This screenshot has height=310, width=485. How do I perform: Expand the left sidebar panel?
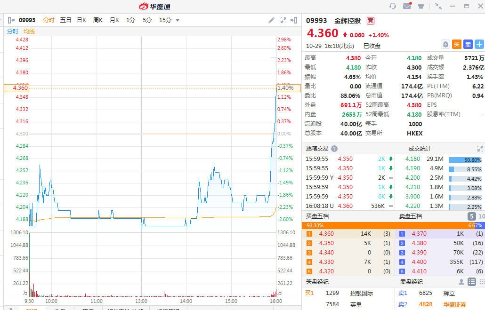[11, 20]
